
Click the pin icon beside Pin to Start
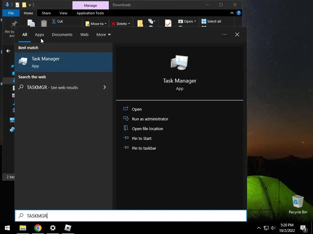pyautogui.click(x=126, y=138)
